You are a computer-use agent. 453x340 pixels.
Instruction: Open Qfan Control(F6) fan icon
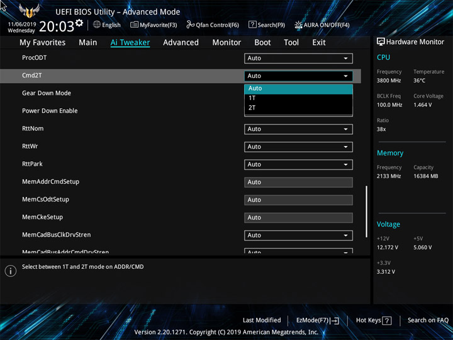190,25
